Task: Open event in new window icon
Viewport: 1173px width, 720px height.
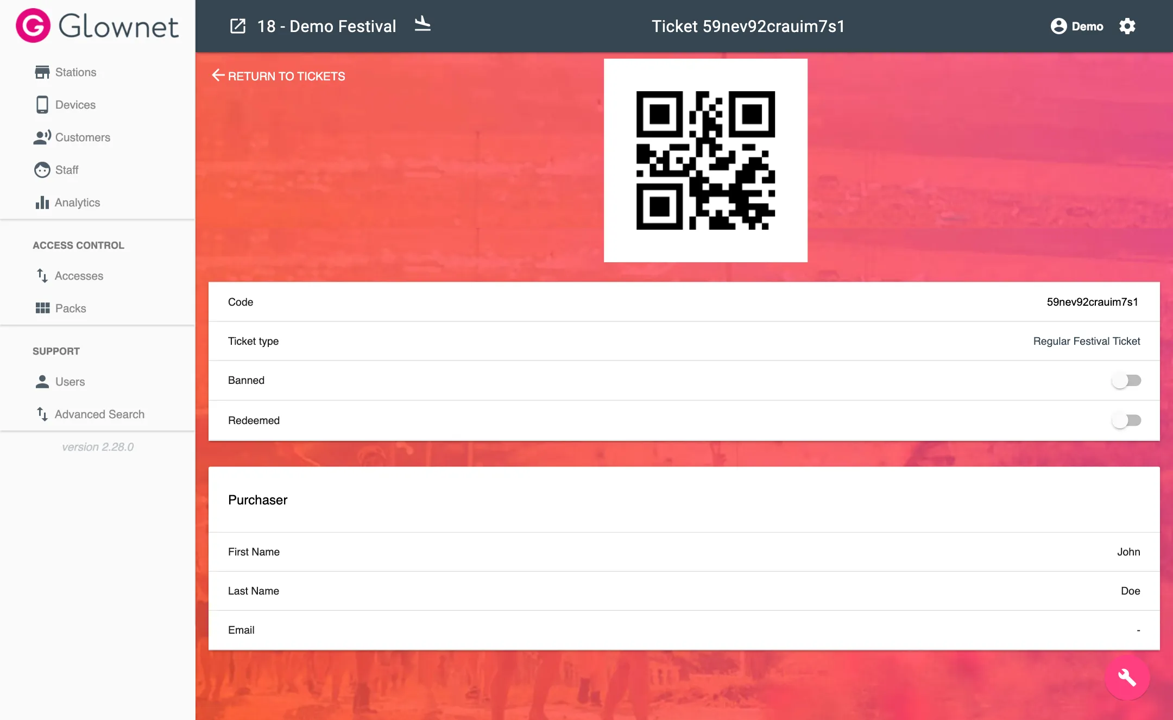Action: pos(238,26)
